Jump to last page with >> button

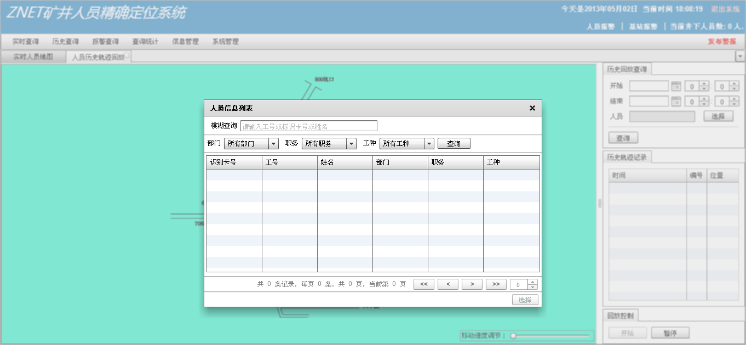pos(496,284)
